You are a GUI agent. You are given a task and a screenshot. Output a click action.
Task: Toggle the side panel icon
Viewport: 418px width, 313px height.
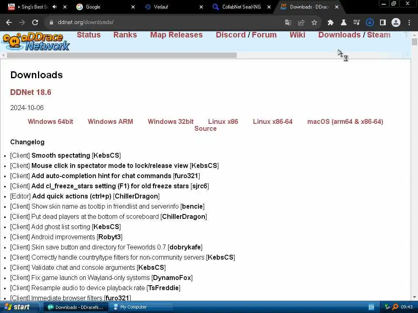[383, 23]
